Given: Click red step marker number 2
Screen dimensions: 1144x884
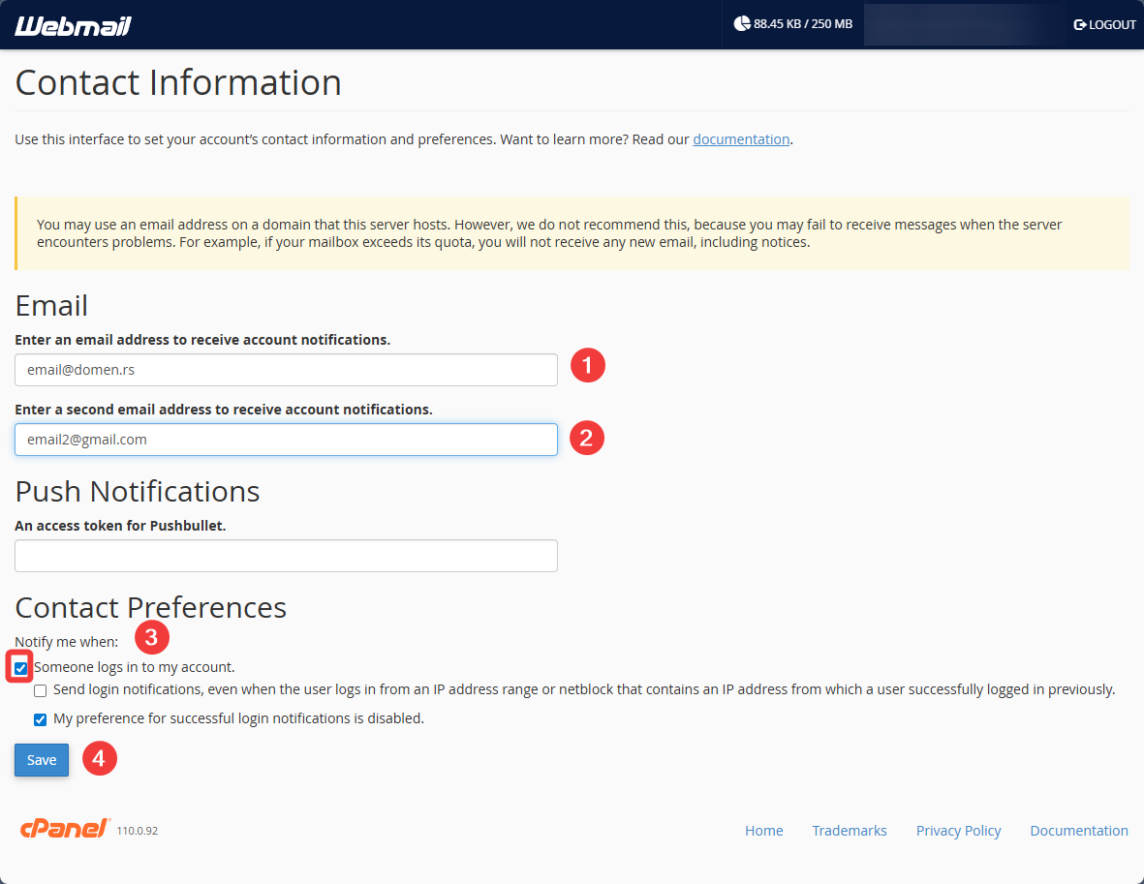Looking at the screenshot, I should (x=587, y=438).
